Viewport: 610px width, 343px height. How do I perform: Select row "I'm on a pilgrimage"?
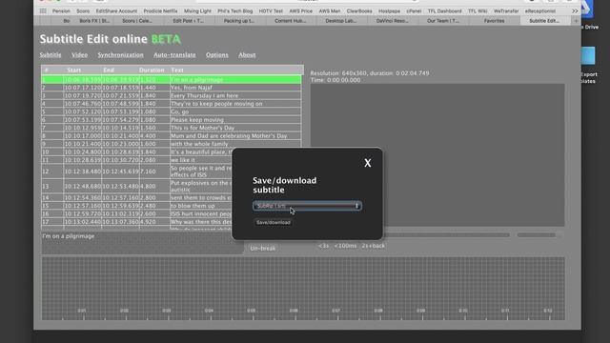tap(172, 80)
